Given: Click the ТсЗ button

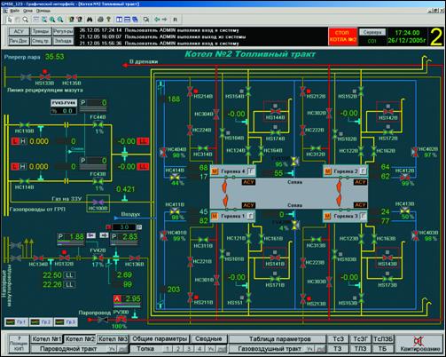Looking at the screenshot, I should point(338,339).
